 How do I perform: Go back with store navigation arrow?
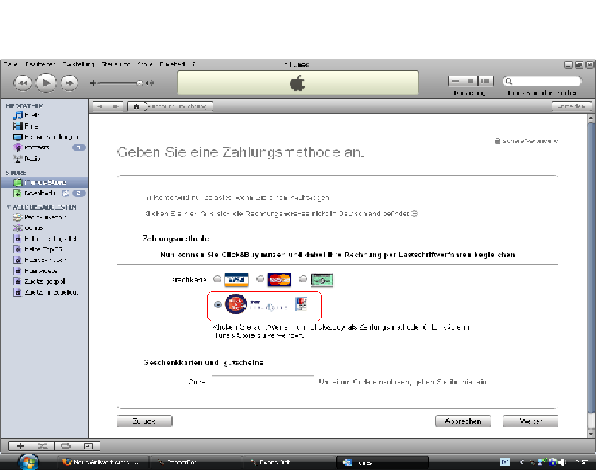pos(100,106)
